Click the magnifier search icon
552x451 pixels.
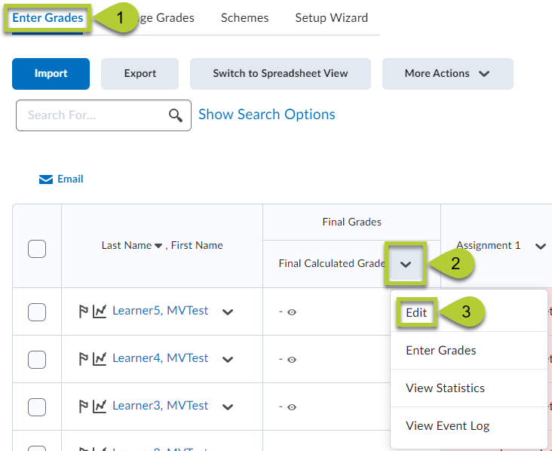pos(175,115)
